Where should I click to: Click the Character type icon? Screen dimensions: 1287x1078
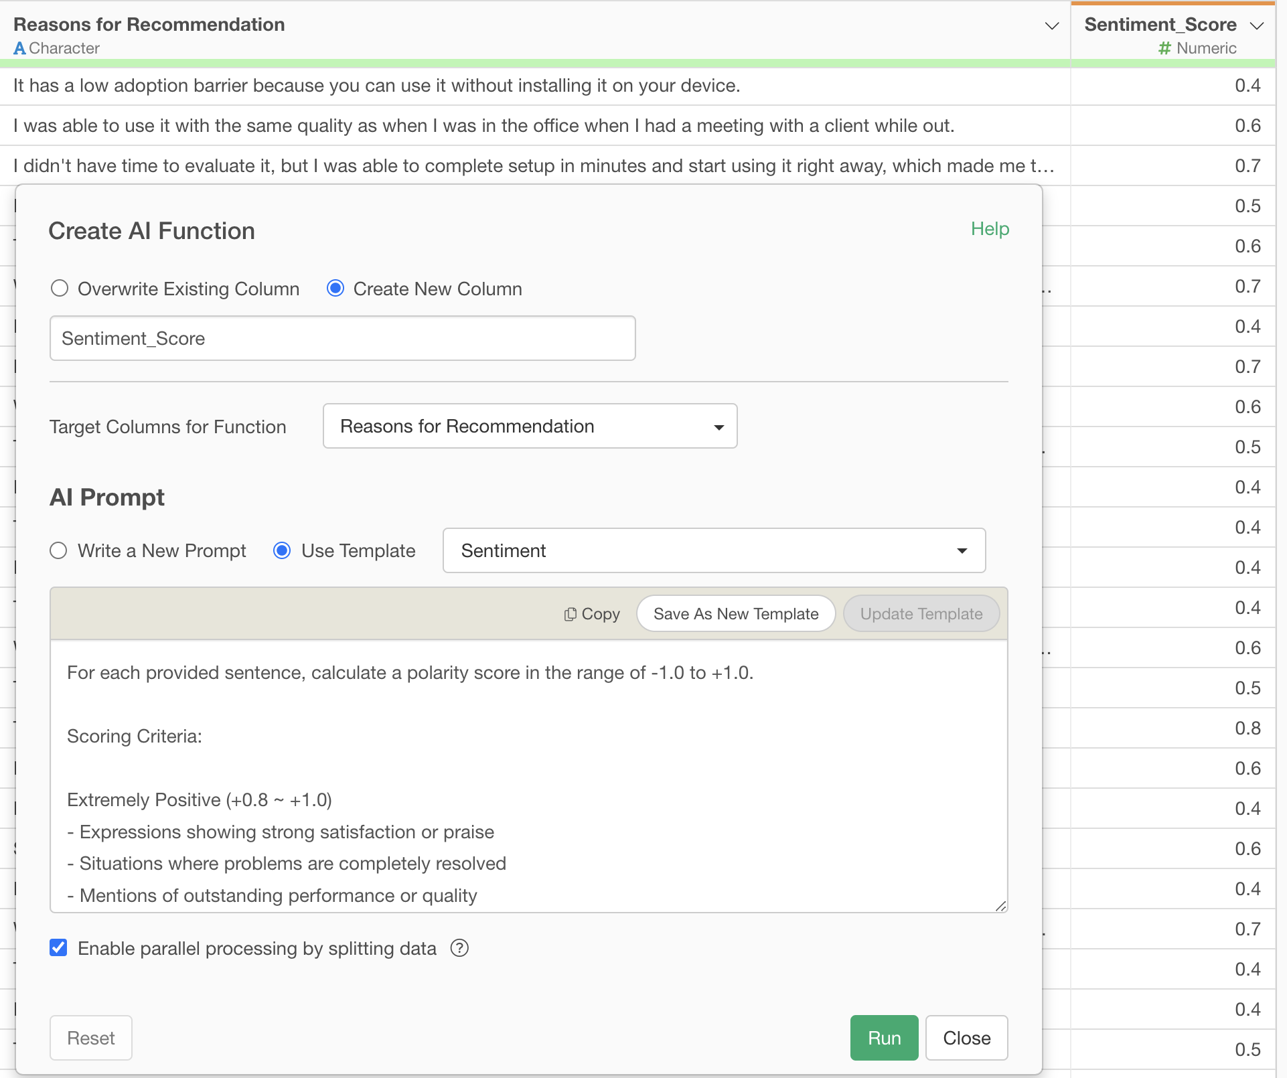(19, 48)
